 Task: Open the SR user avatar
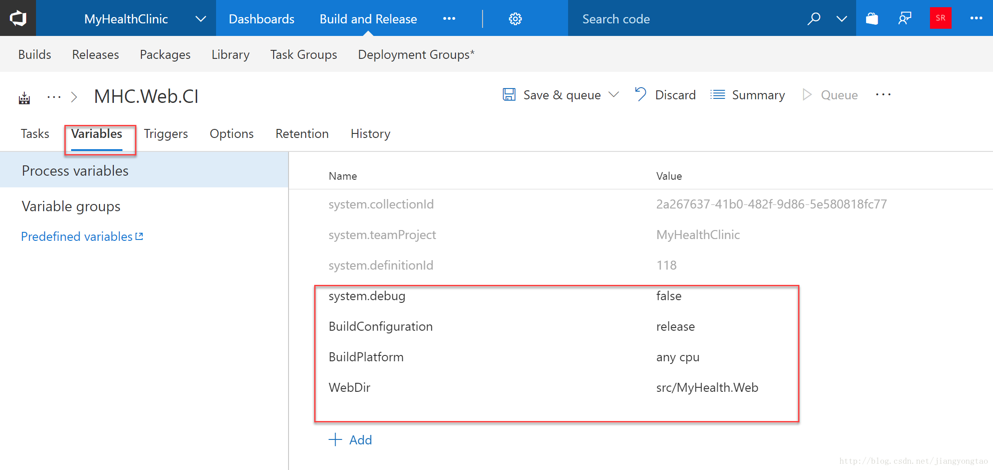(940, 18)
